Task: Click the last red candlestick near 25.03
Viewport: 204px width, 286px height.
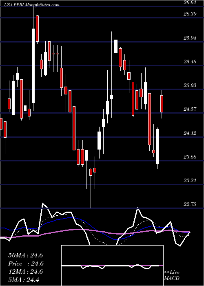Action: click(162, 104)
